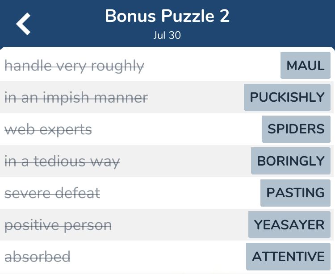Screen dimensions: 335x274
Task: Choose the BORINGLY answer tile
Action: coord(291,161)
